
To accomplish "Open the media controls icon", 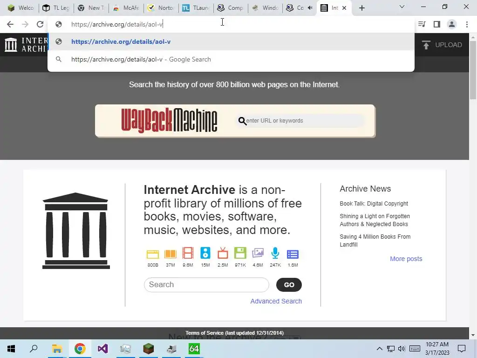I will (422, 24).
